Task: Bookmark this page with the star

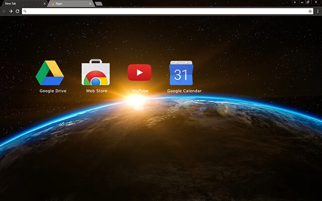Action: click(310, 11)
